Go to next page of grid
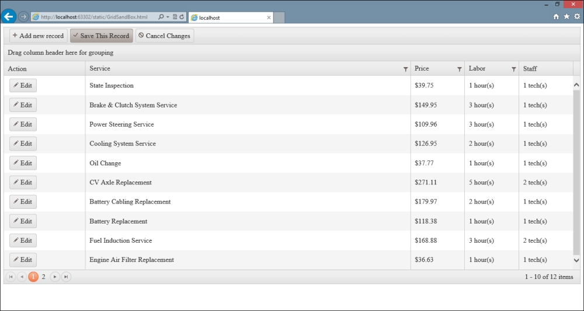The width and height of the screenshot is (584, 311). tap(55, 277)
